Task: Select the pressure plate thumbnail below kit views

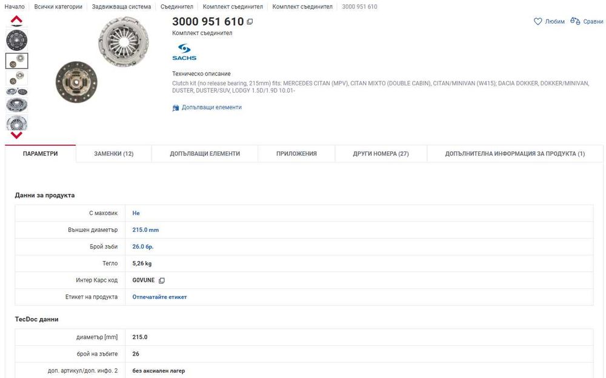Action: click(16, 105)
